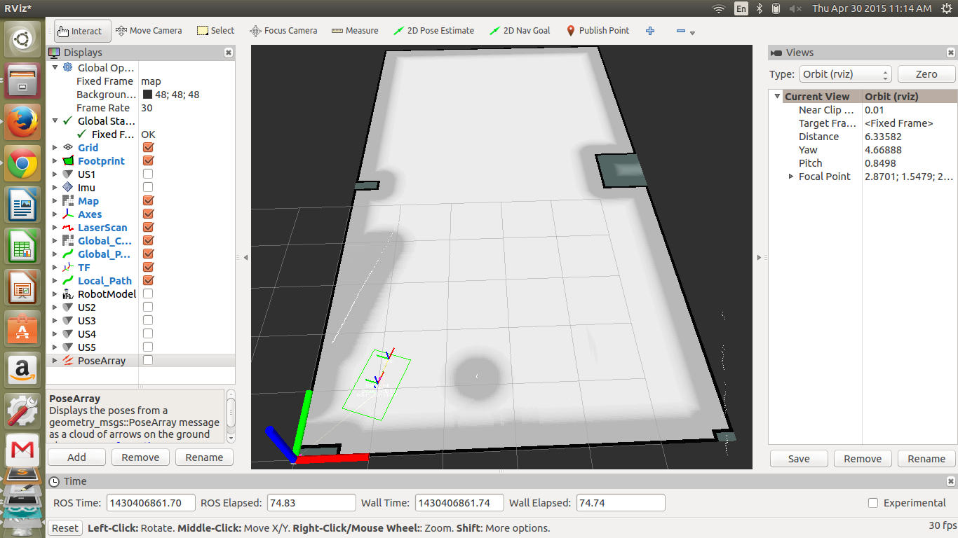Enable the RobotModel display checkbox
958x538 pixels.
[148, 294]
